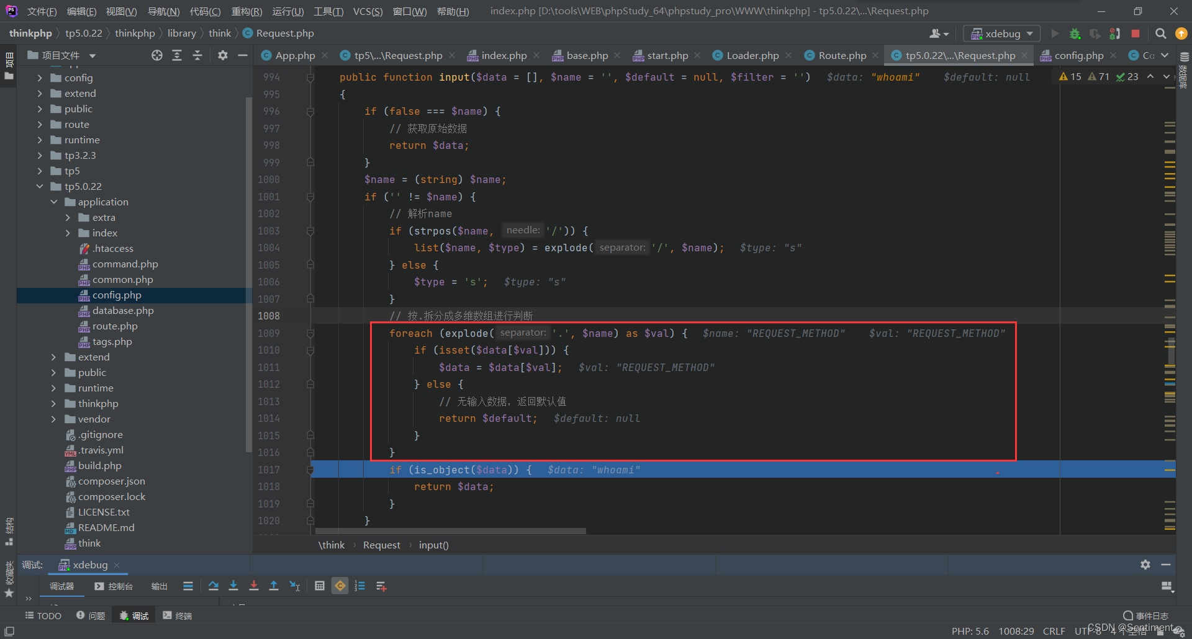The height and width of the screenshot is (639, 1192).
Task: Toggle fold marker at line 996
Action: (x=310, y=111)
